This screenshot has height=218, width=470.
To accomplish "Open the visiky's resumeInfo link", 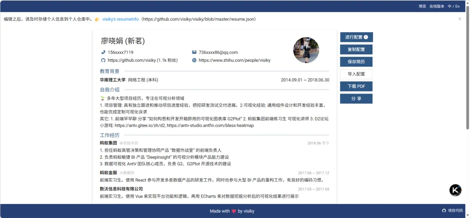I will coord(121,19).
